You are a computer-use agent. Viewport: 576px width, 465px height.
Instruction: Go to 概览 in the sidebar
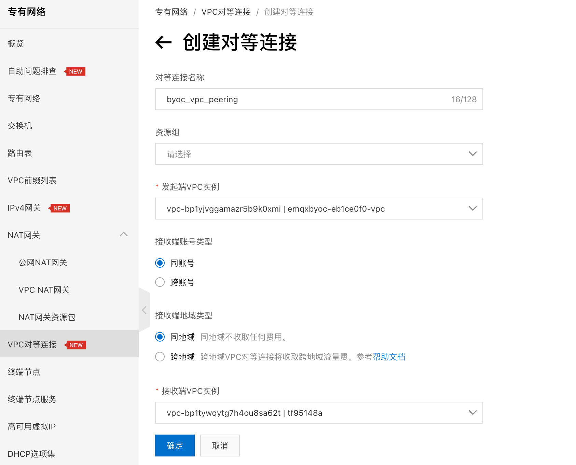(16, 44)
